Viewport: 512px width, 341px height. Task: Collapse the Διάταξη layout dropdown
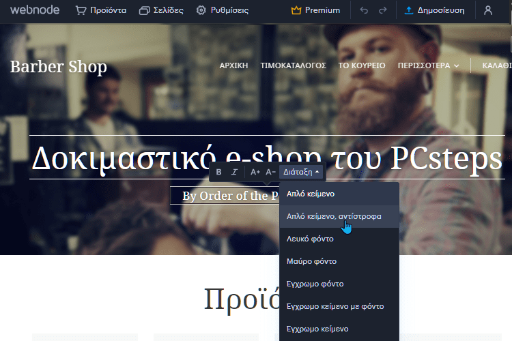tap(301, 172)
